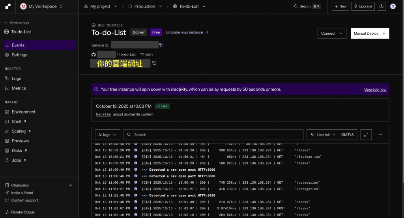Click the Upgrade button in the top bar
The height and width of the screenshot is (218, 404).
(363, 6)
